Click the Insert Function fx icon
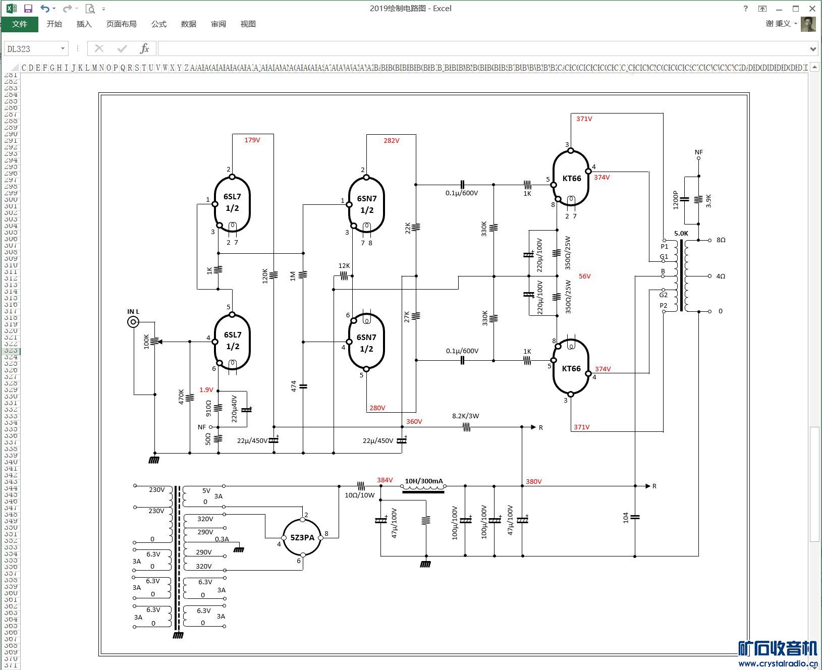This screenshot has width=822, height=670. [x=144, y=48]
